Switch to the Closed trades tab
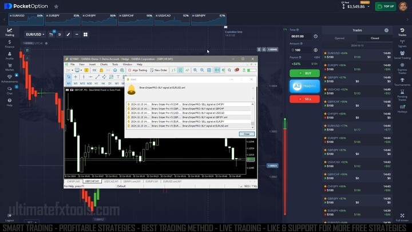412x232 pixels. [x=375, y=38]
